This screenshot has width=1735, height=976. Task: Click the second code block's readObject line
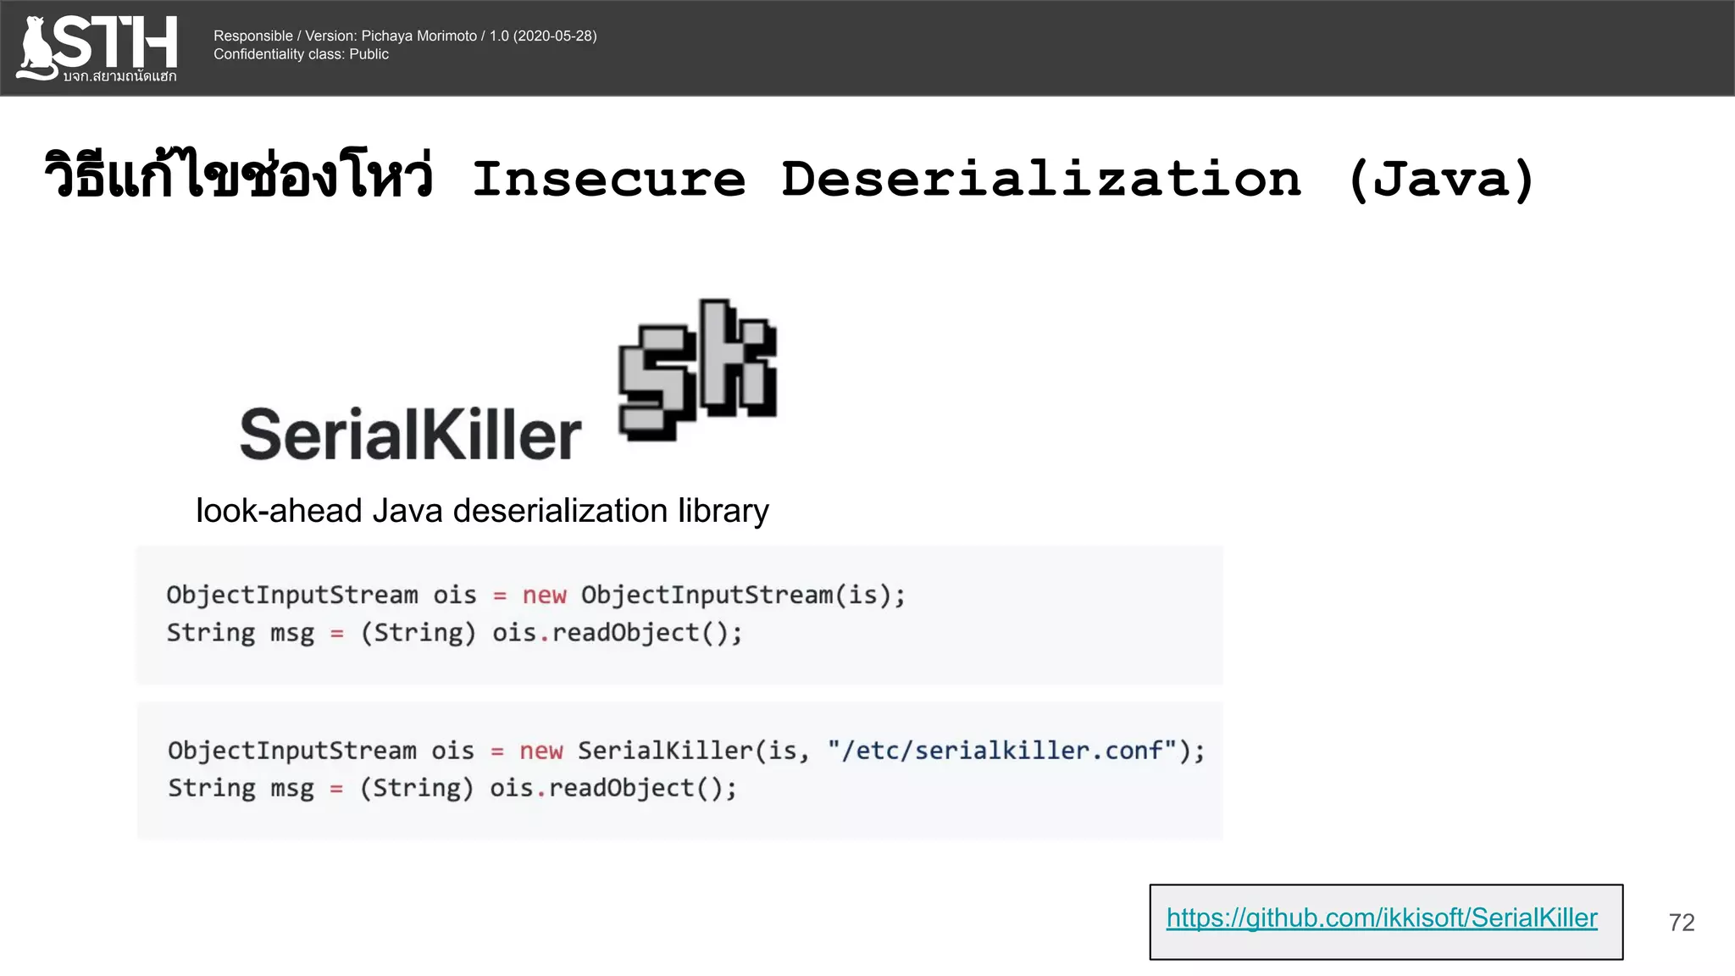(x=452, y=788)
